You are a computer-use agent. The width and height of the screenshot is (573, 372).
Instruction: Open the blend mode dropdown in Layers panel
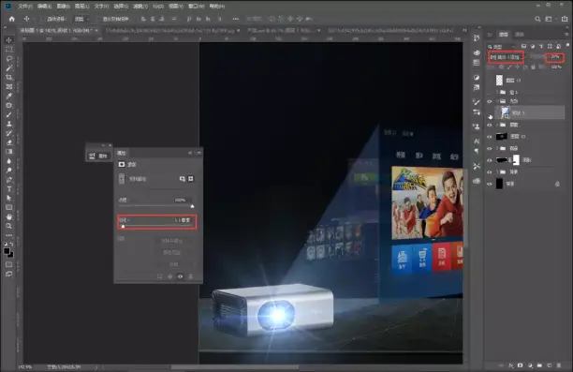[506, 57]
